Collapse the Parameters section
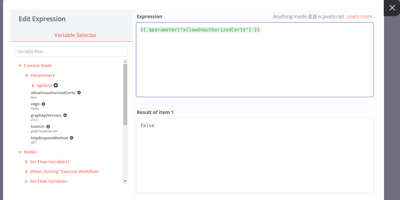Screen dimensions: 400x200 26,75
